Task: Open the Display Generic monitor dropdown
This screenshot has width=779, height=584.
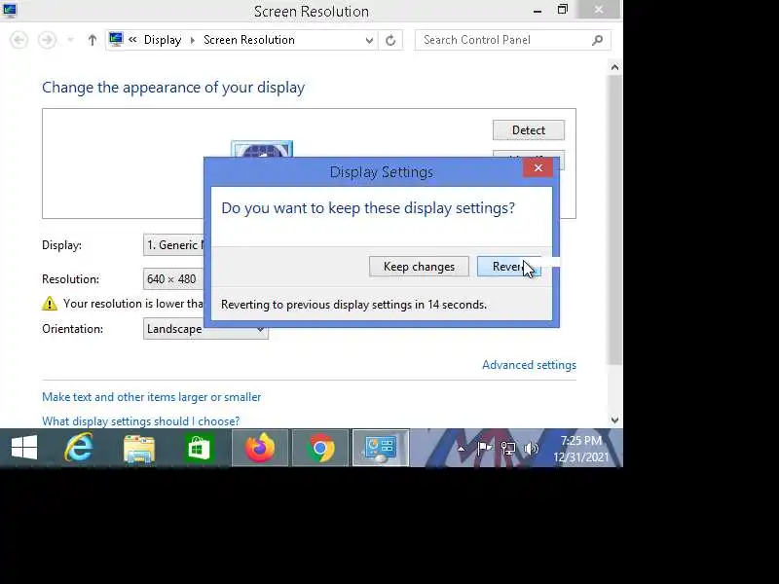Action: point(174,245)
